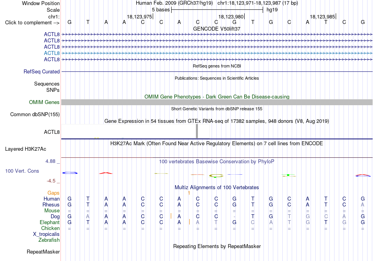Click the 18,123,975 position marker
The width and height of the screenshot is (373, 261).
[139, 16]
